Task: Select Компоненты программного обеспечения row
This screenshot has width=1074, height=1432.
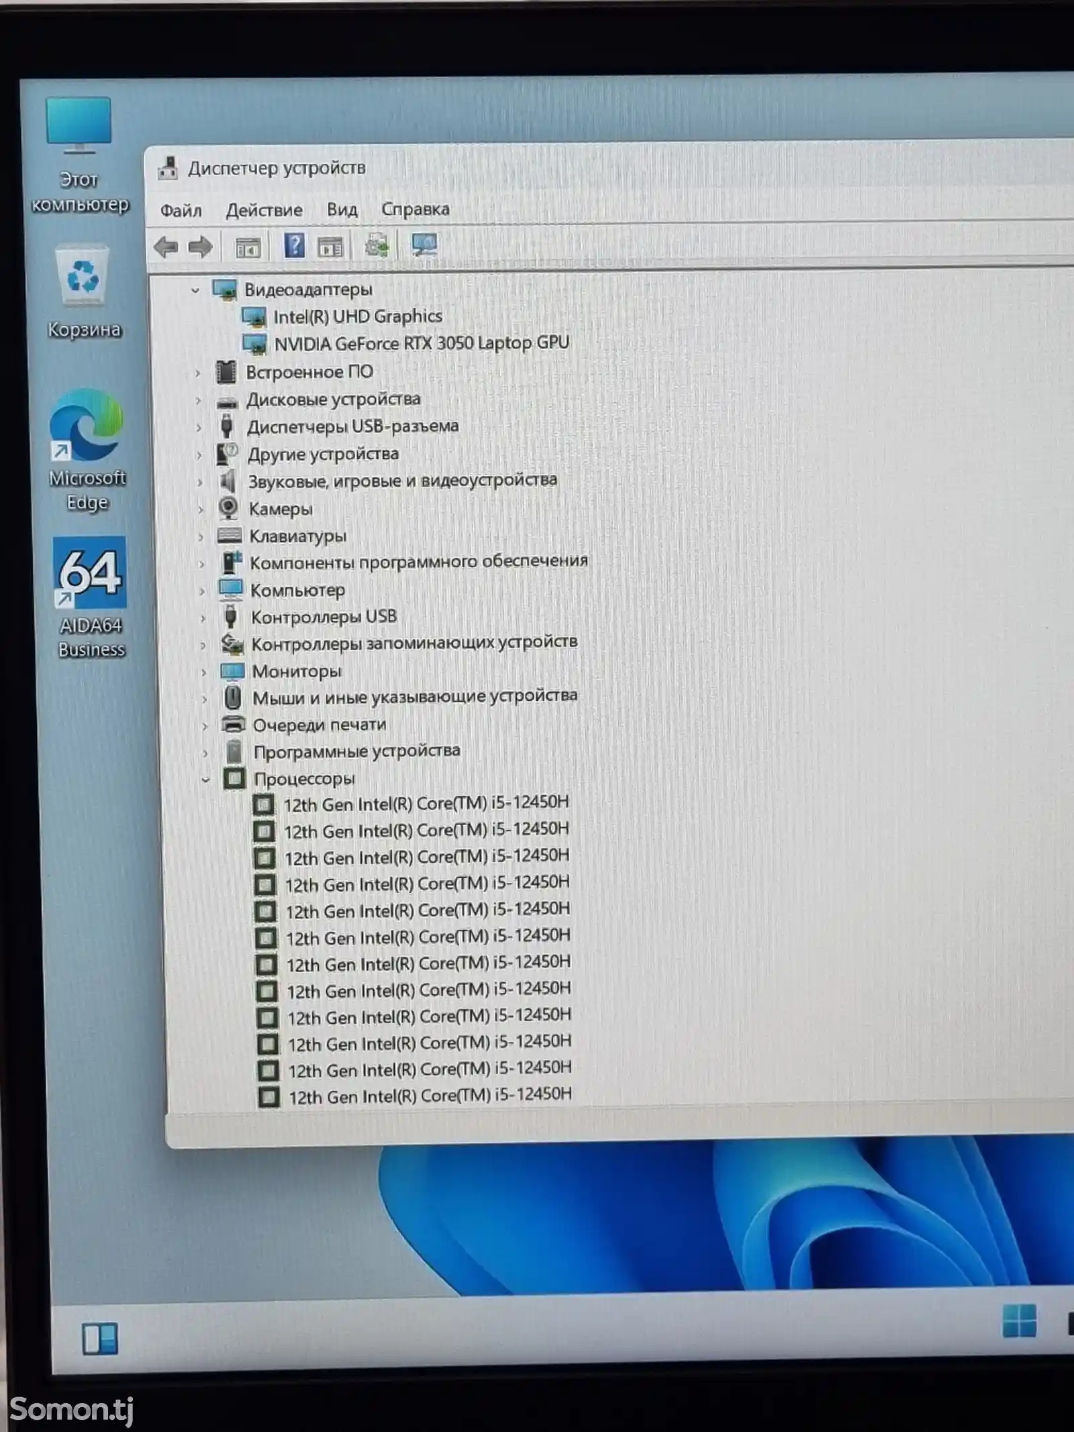Action: [419, 561]
